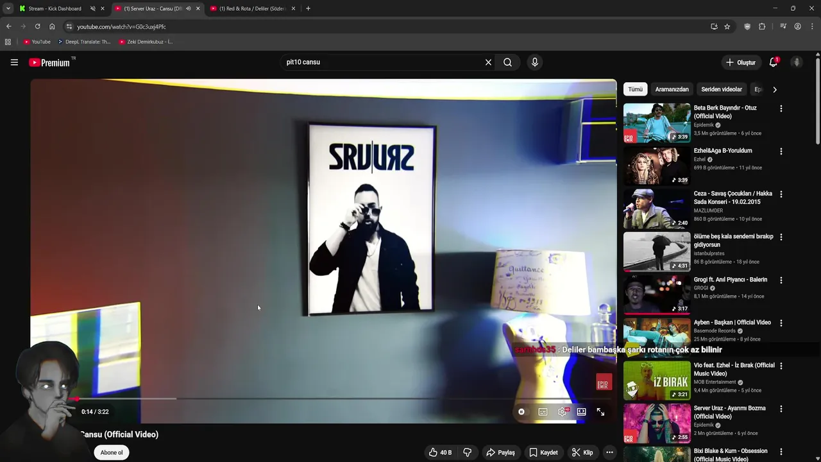
Task: Open browser extensions puzzle icon
Action: tap(762, 26)
